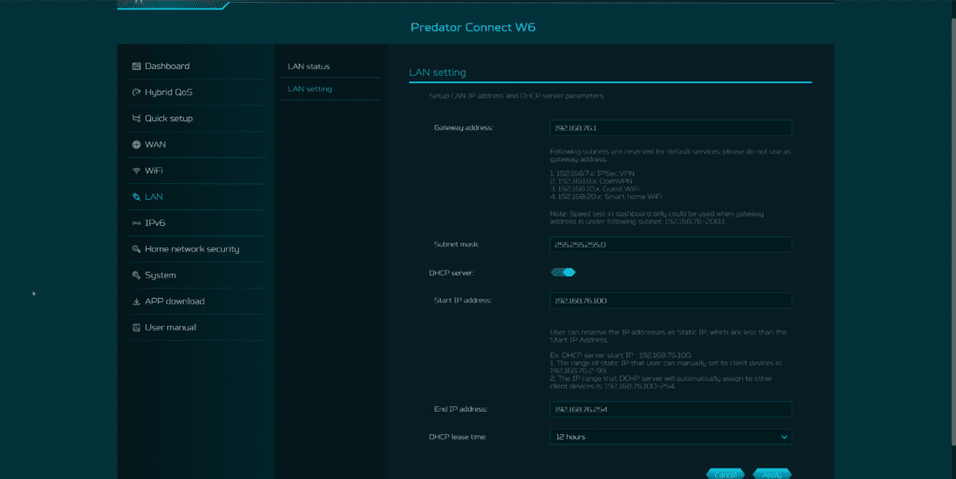
Task: Select the LAN setting tab
Action: (x=310, y=89)
